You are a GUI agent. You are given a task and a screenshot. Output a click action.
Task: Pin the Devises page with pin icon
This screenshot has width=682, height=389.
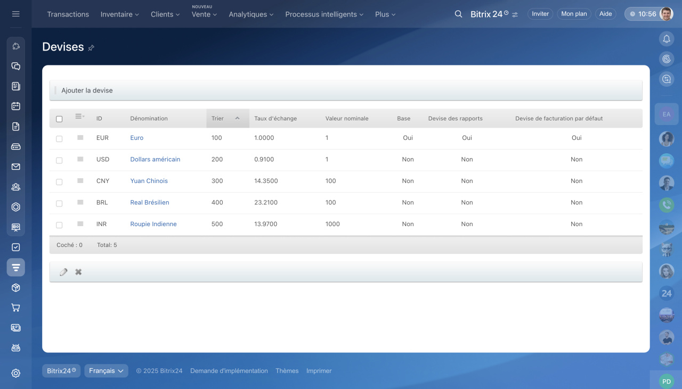pyautogui.click(x=91, y=48)
